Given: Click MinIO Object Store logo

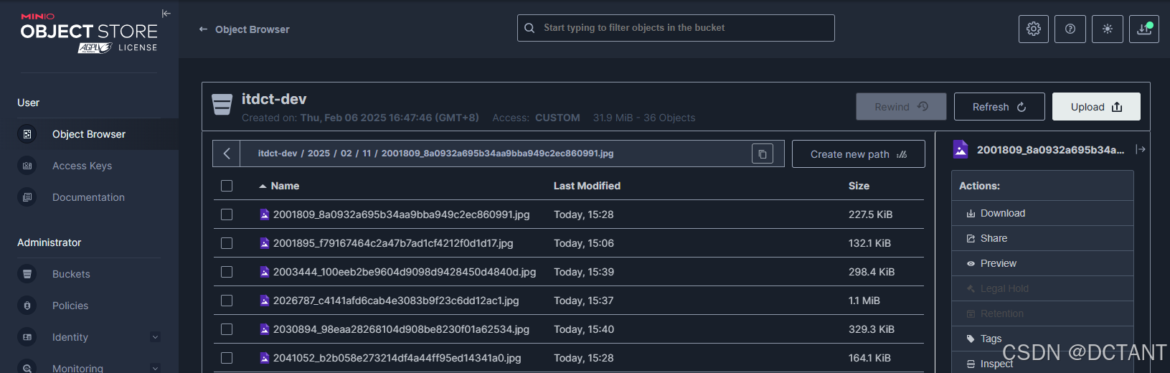Looking at the screenshot, I should 89,34.
